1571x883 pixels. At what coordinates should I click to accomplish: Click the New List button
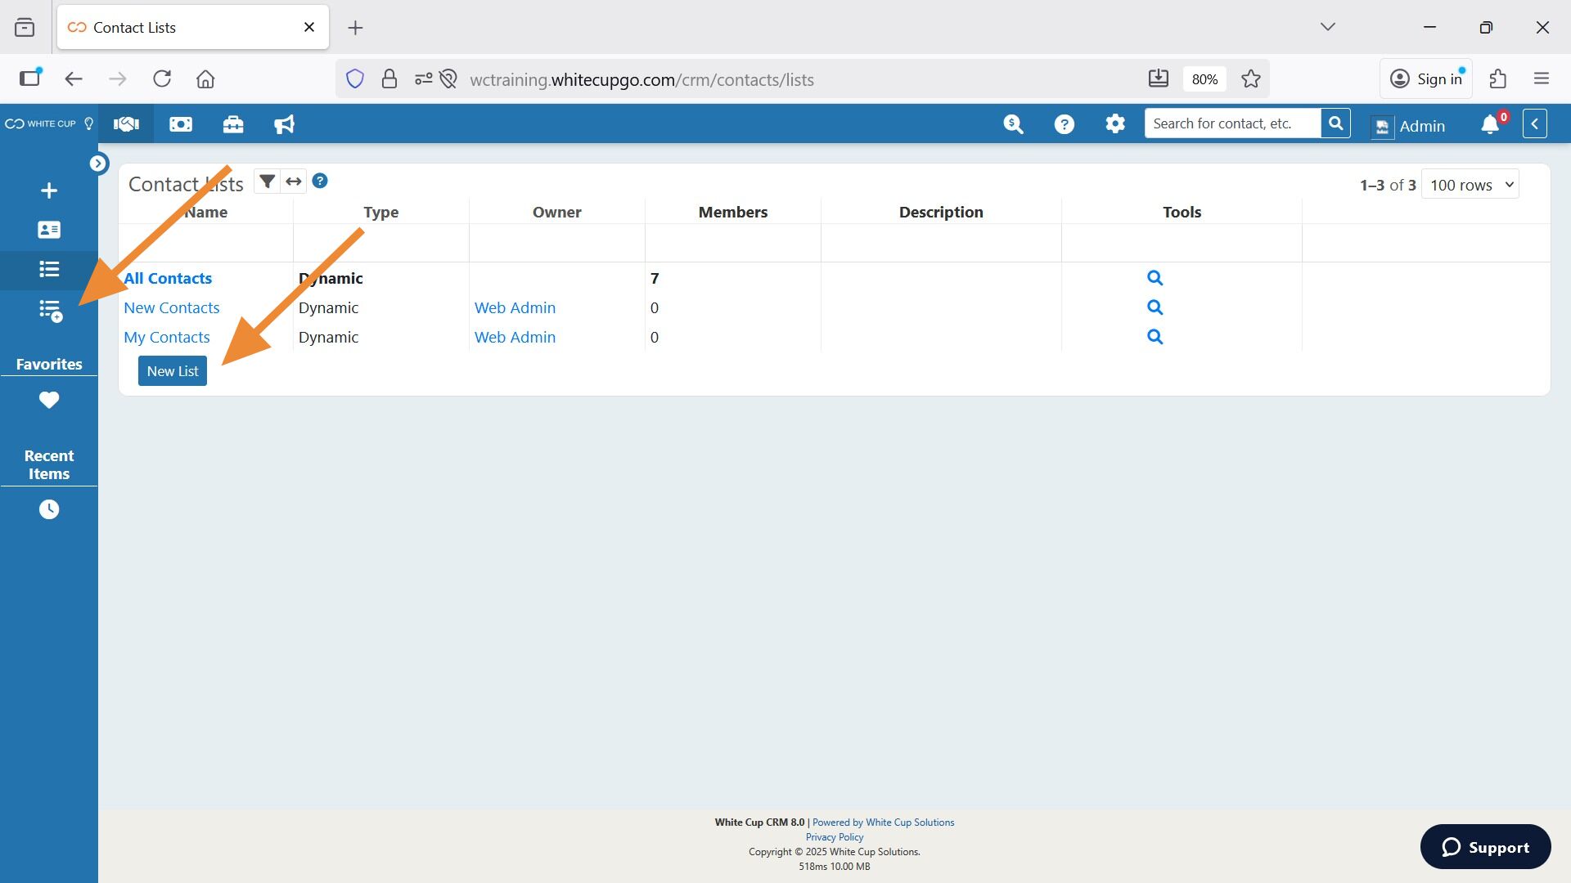[173, 371]
